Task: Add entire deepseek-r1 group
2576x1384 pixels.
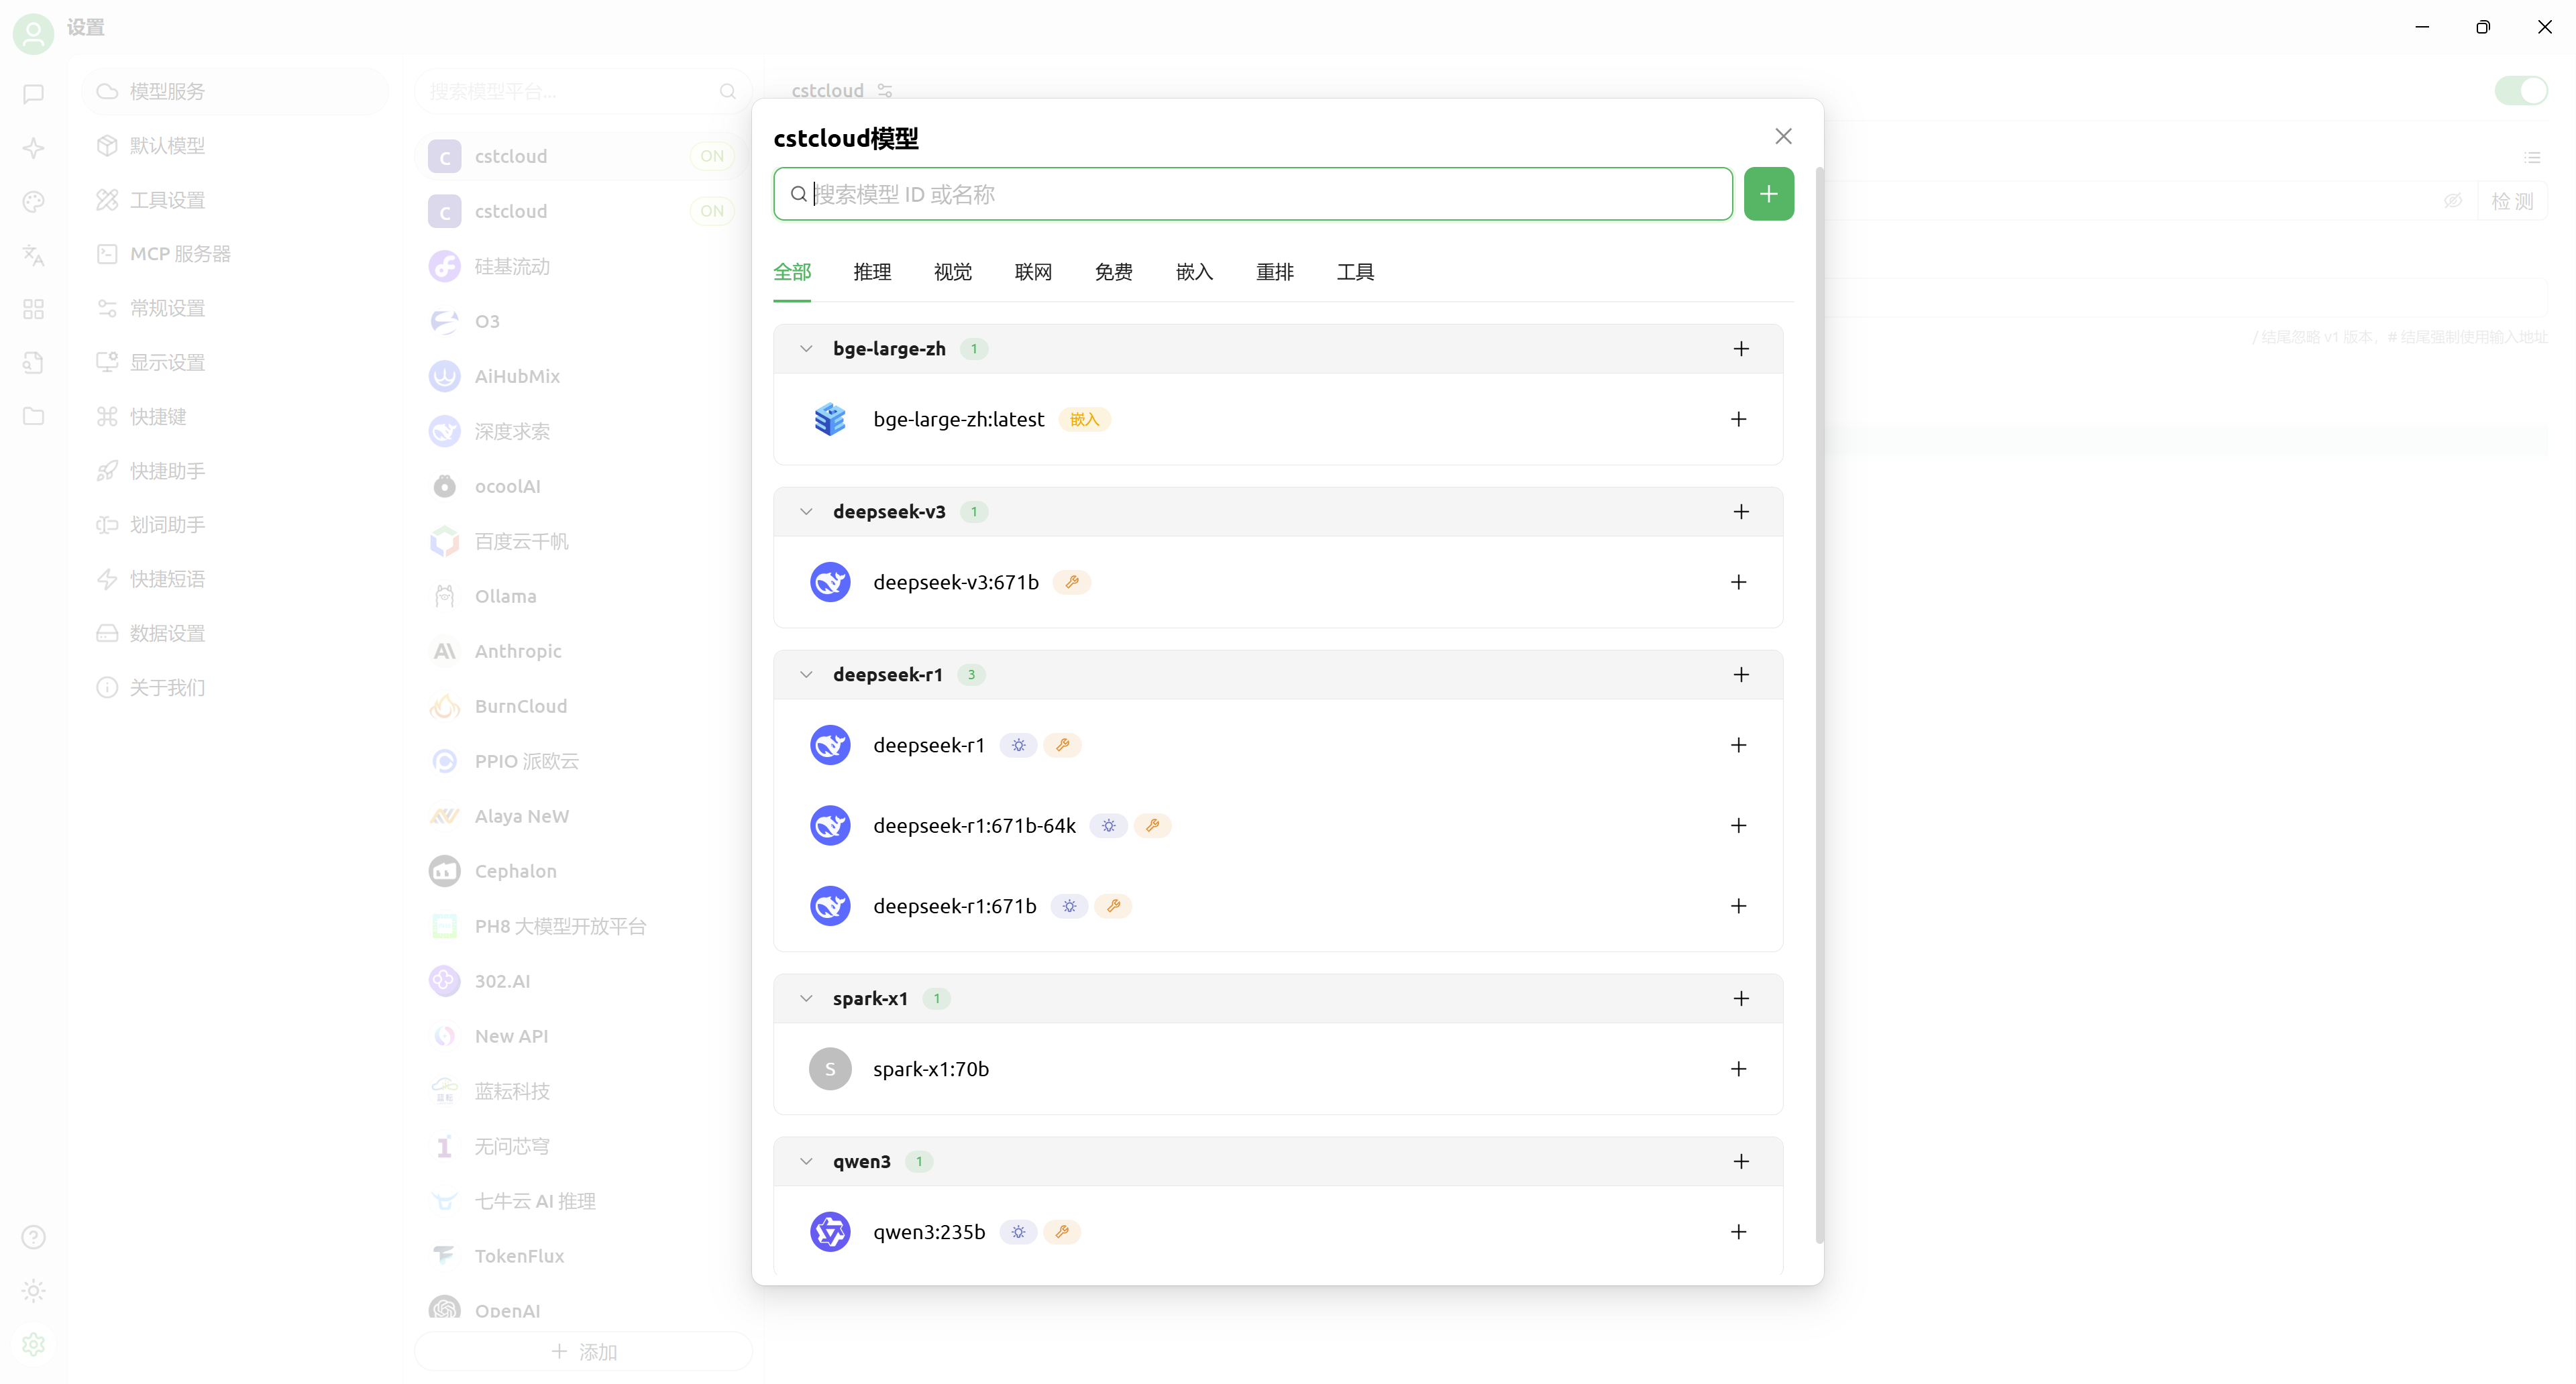Action: point(1741,675)
